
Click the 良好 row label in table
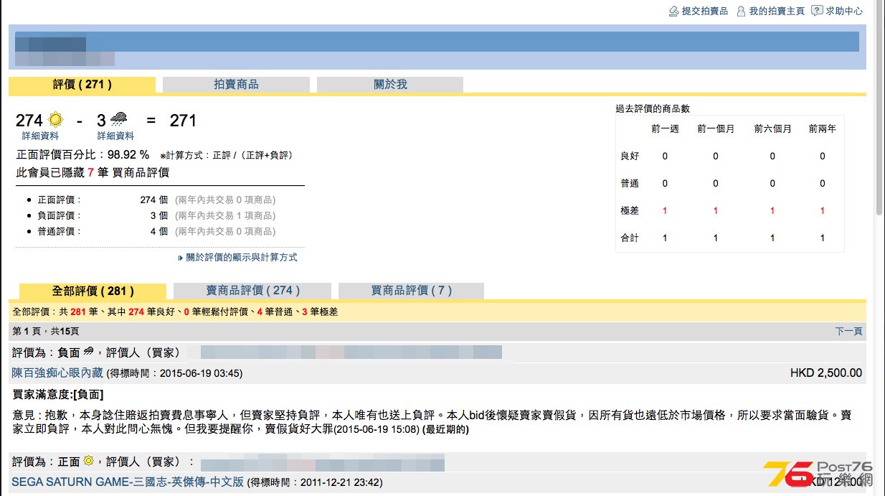tap(630, 156)
